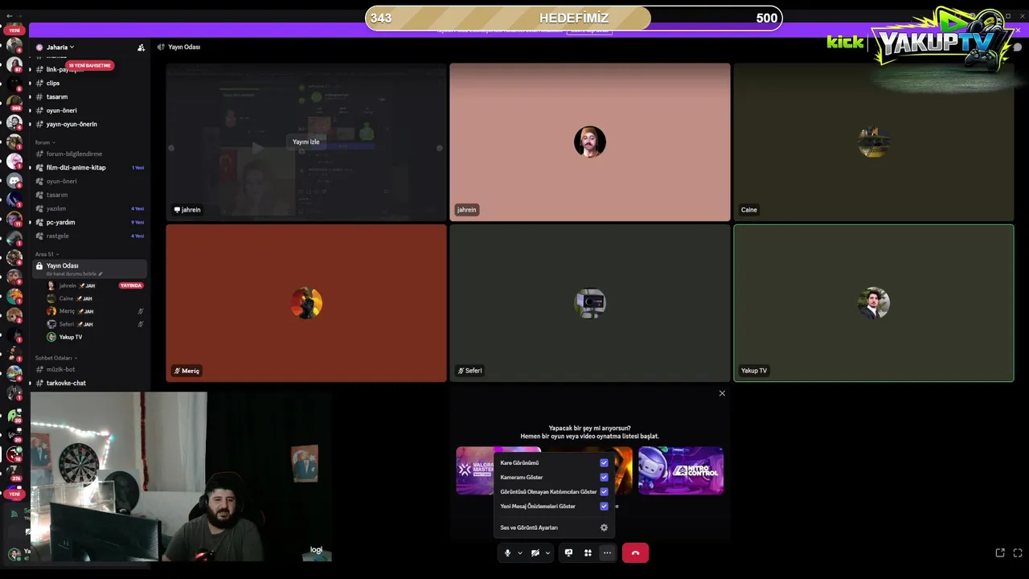The height and width of the screenshot is (579, 1029).
Task: Click Seferi's deafened icon in voice list
Action: coord(141,324)
